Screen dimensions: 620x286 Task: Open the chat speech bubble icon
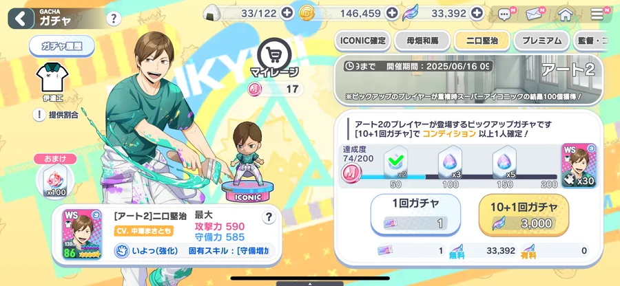506,14
